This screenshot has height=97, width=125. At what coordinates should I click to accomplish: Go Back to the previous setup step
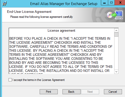72,92
